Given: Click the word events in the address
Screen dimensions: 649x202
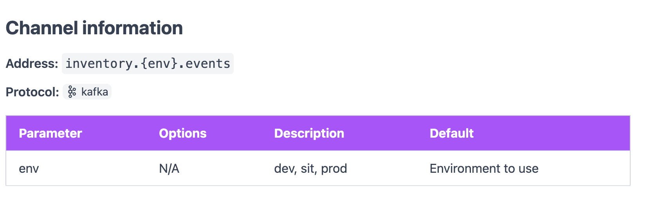Looking at the screenshot, I should click(x=208, y=64).
